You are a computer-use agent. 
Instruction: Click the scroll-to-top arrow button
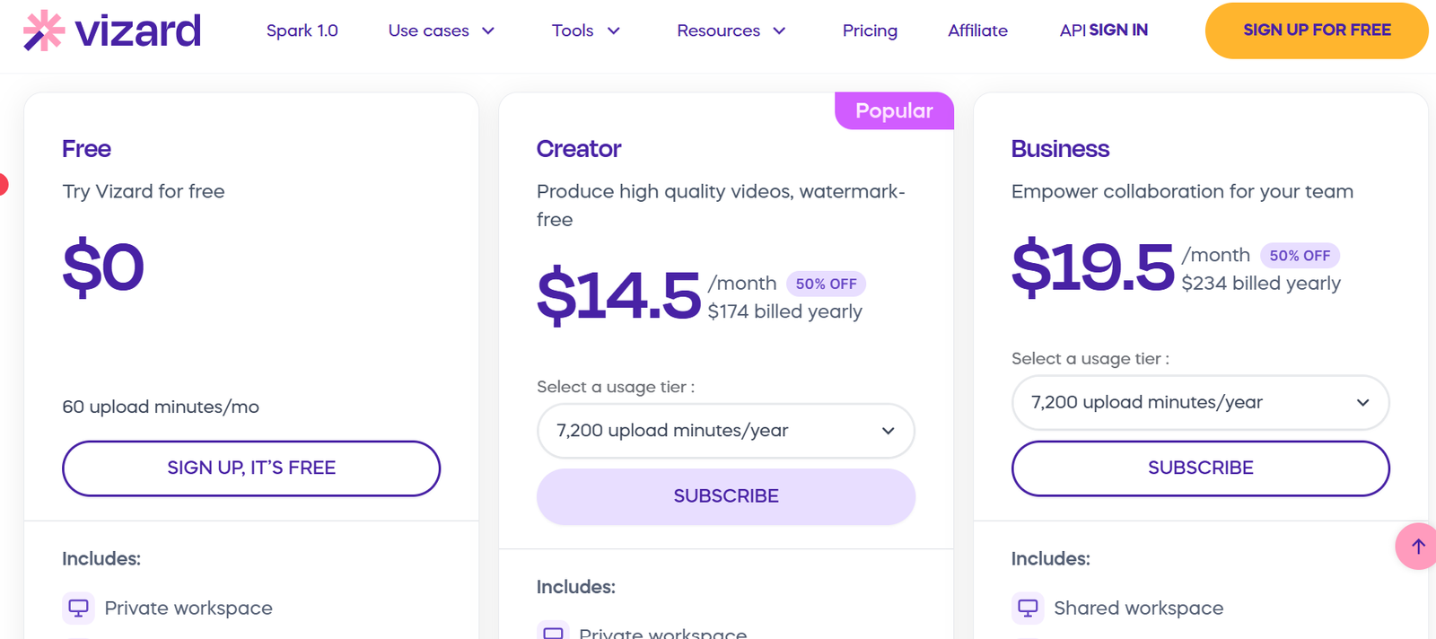click(1417, 546)
